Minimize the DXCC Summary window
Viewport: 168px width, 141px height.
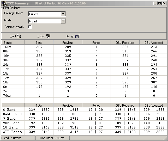(155, 3)
